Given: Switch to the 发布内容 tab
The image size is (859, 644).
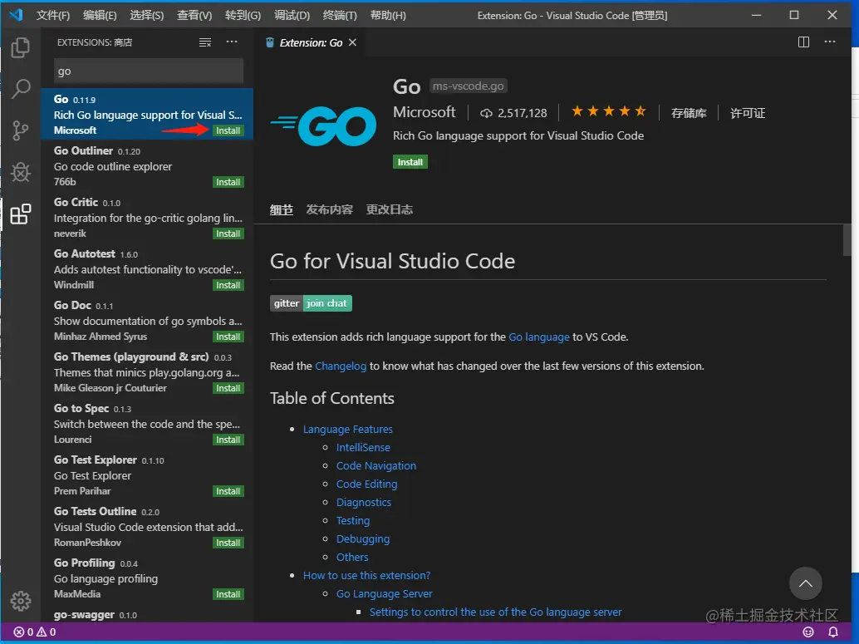Looking at the screenshot, I should 329,209.
